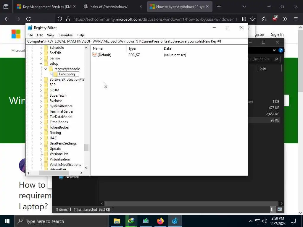Open Firefox hamburger application menu
The image size is (303, 227).
296,19
